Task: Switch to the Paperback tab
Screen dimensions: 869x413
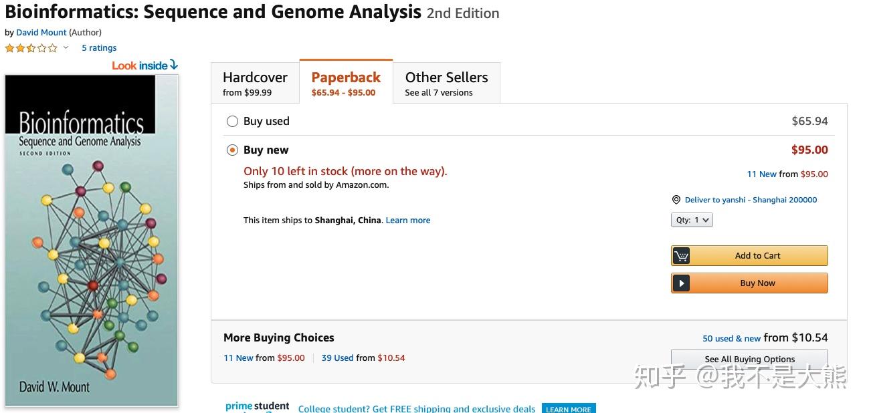Action: point(346,84)
